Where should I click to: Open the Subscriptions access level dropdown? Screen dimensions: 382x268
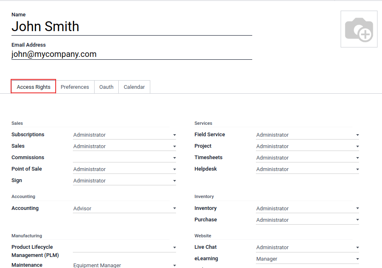pos(124,135)
